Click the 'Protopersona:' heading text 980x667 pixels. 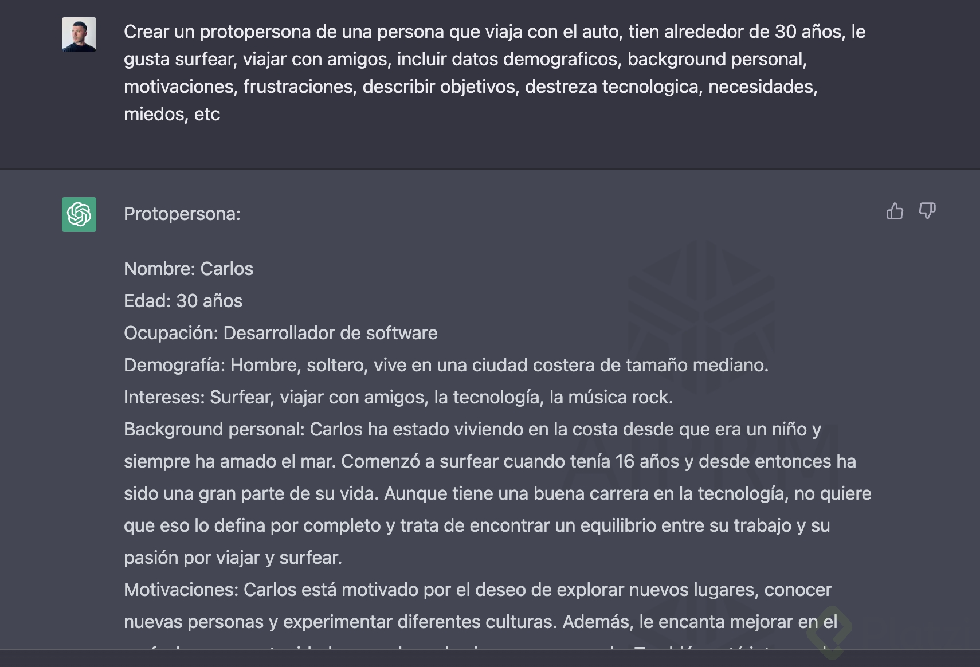[x=183, y=214]
